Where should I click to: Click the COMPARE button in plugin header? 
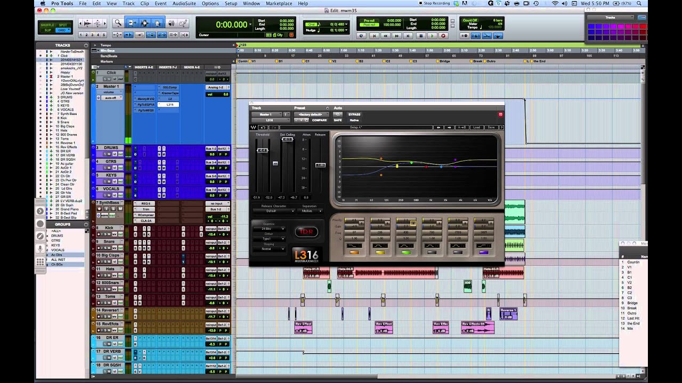coord(319,120)
